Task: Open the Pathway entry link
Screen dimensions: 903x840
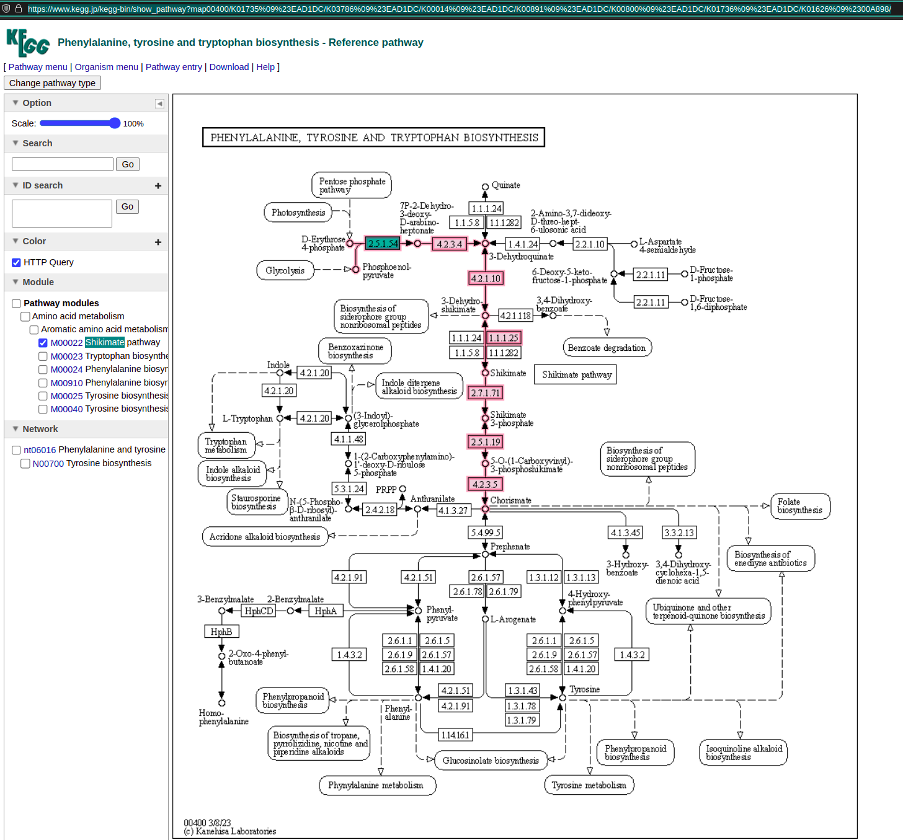Action: point(174,67)
